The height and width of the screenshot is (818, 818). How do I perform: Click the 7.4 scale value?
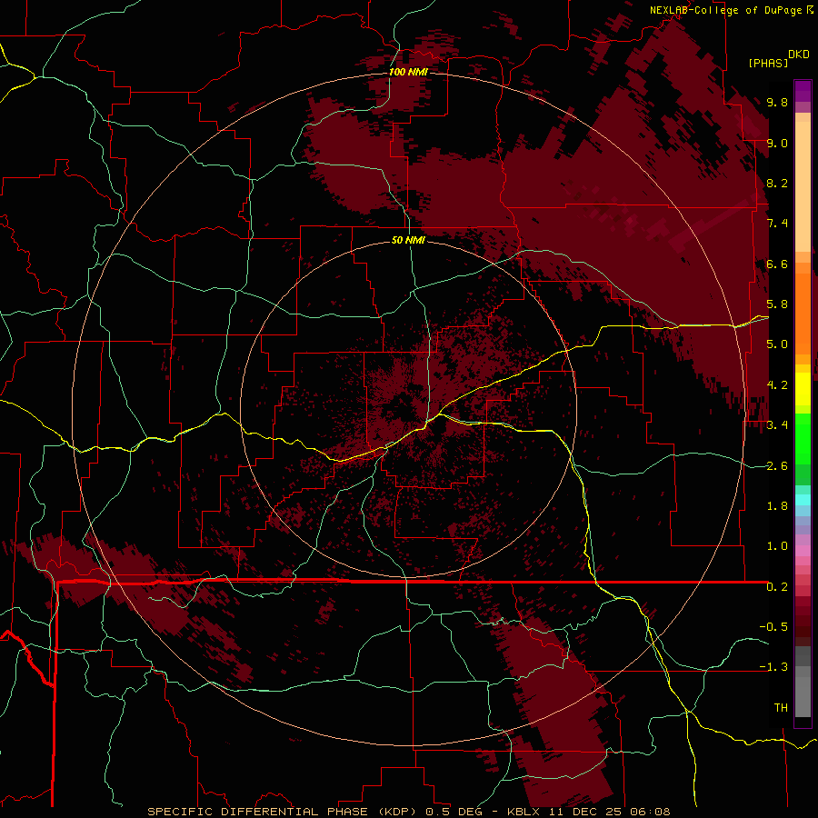click(777, 224)
